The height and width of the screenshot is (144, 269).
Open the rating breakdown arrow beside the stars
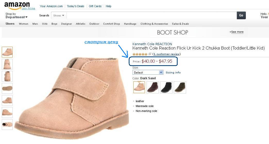(150, 54)
